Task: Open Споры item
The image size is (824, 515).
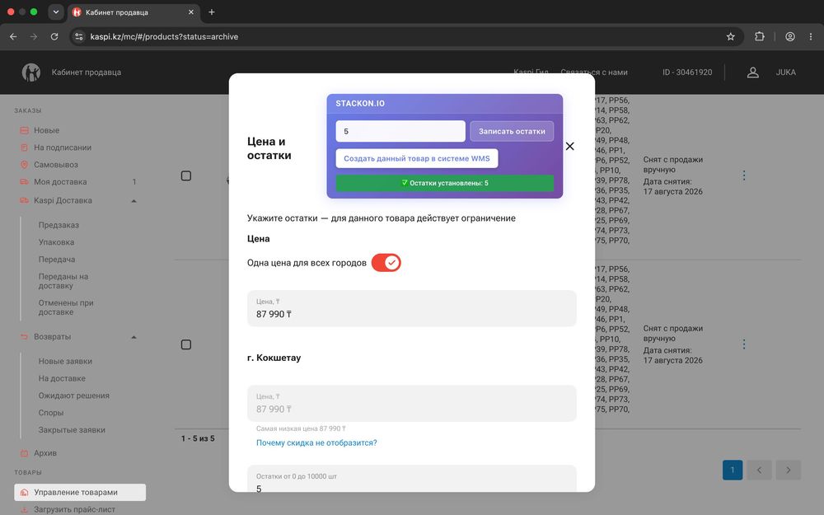Action: 51,413
